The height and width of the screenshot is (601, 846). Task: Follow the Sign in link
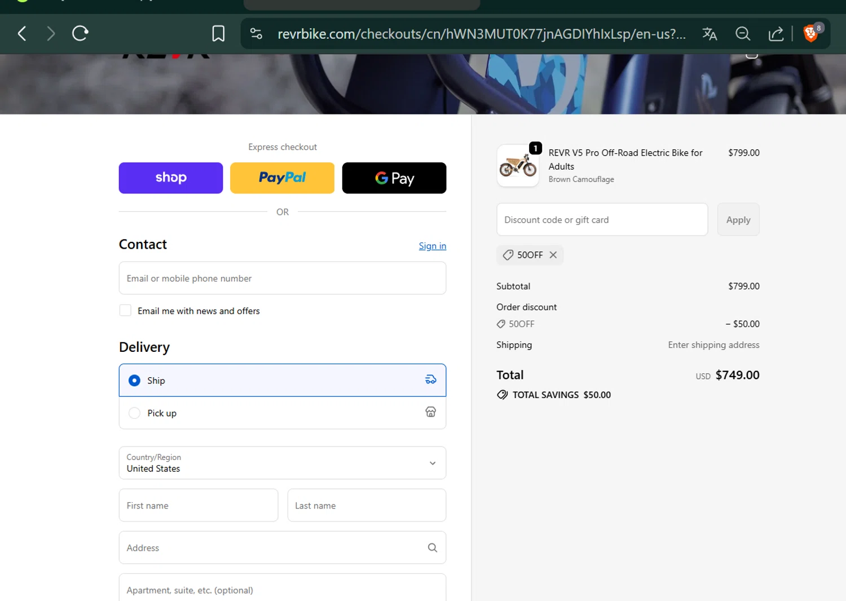click(432, 246)
